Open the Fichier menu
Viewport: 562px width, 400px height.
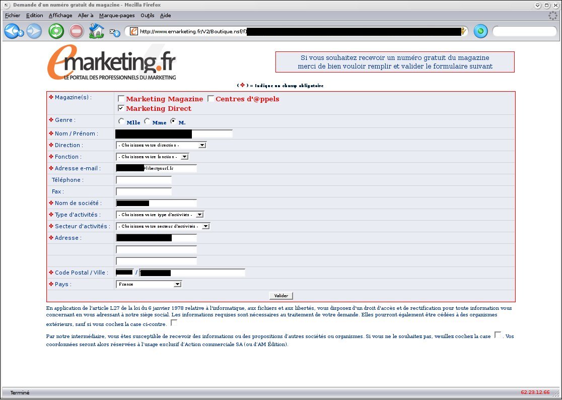13,16
